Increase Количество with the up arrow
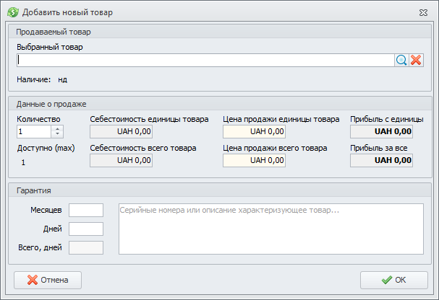 pos(58,128)
